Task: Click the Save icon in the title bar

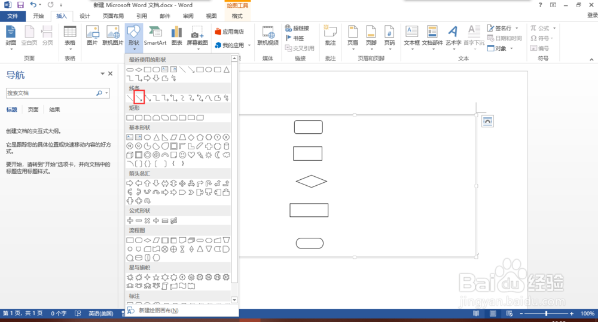Action: (20, 5)
